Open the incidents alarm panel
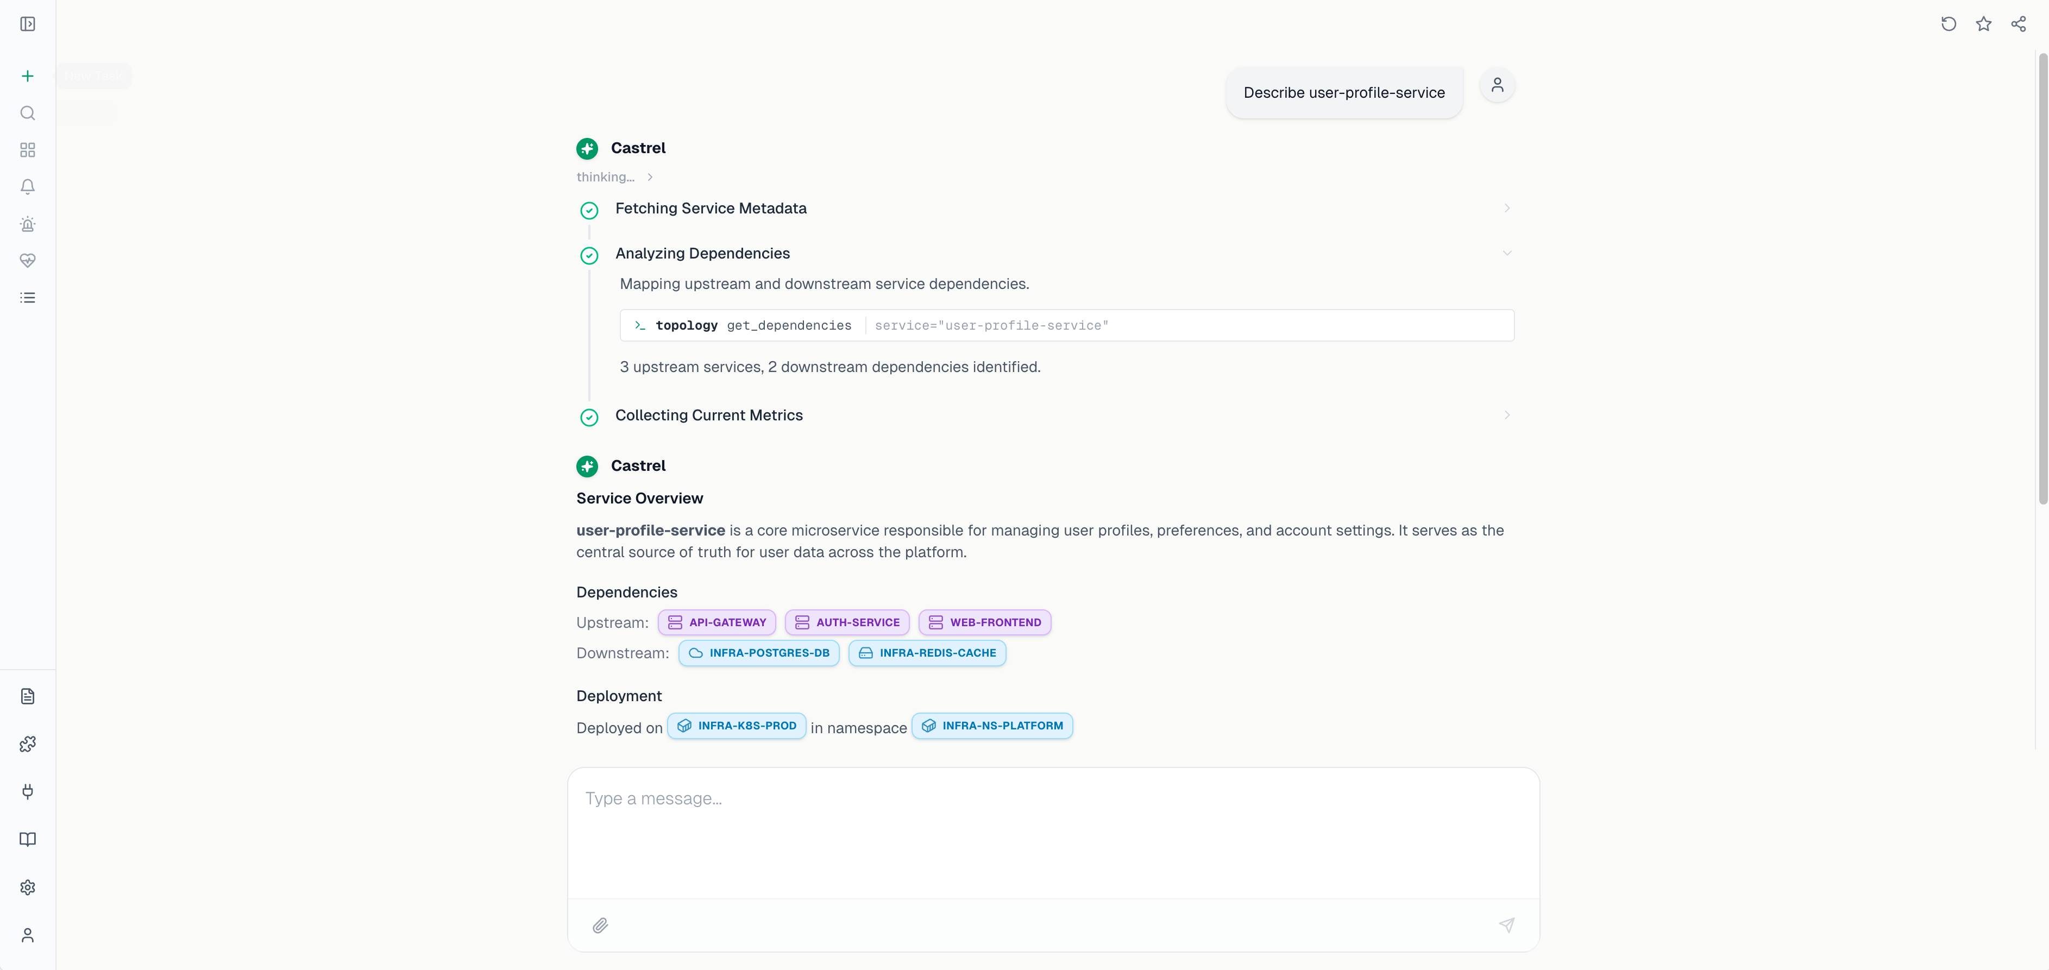Viewport: 2049px width, 970px height. click(28, 224)
